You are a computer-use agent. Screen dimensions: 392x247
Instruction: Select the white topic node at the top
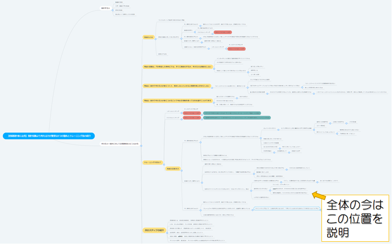105,8
